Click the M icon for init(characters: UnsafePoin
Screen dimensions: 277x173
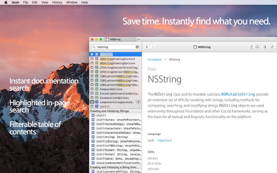click(x=93, y=128)
